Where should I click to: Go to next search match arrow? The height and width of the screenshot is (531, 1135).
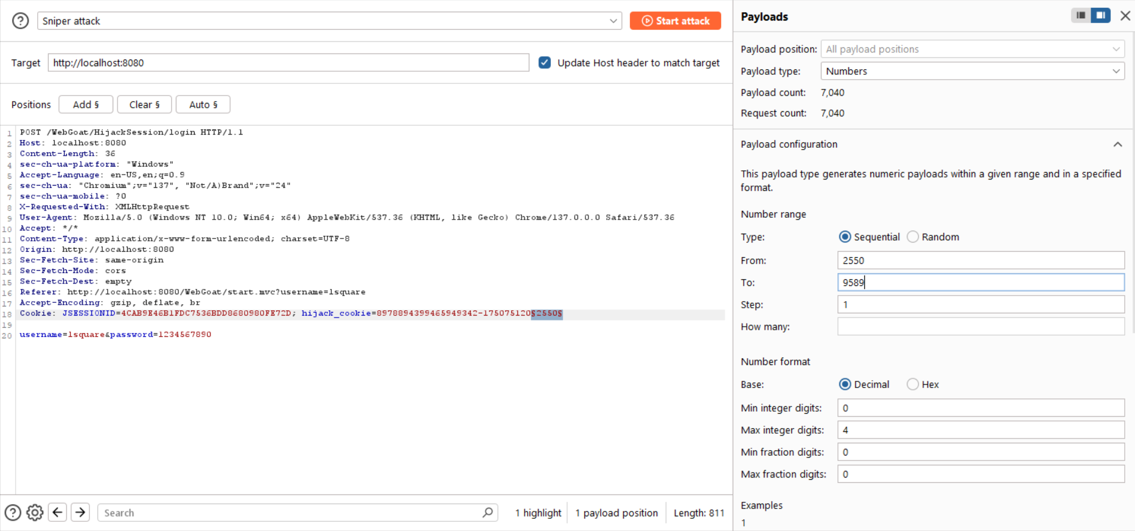click(80, 513)
